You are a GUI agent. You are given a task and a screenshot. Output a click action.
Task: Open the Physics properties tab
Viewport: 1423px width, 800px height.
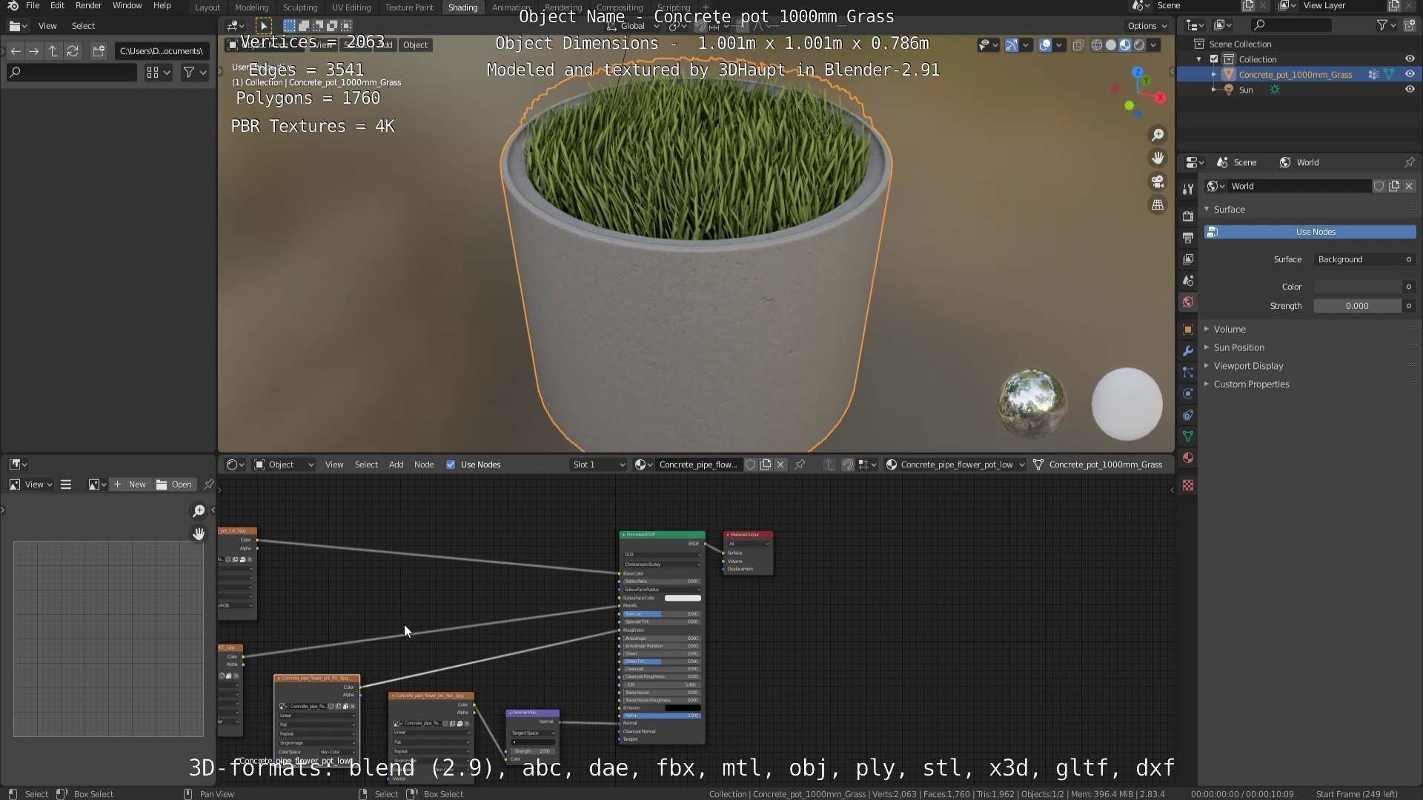pos(1188,393)
